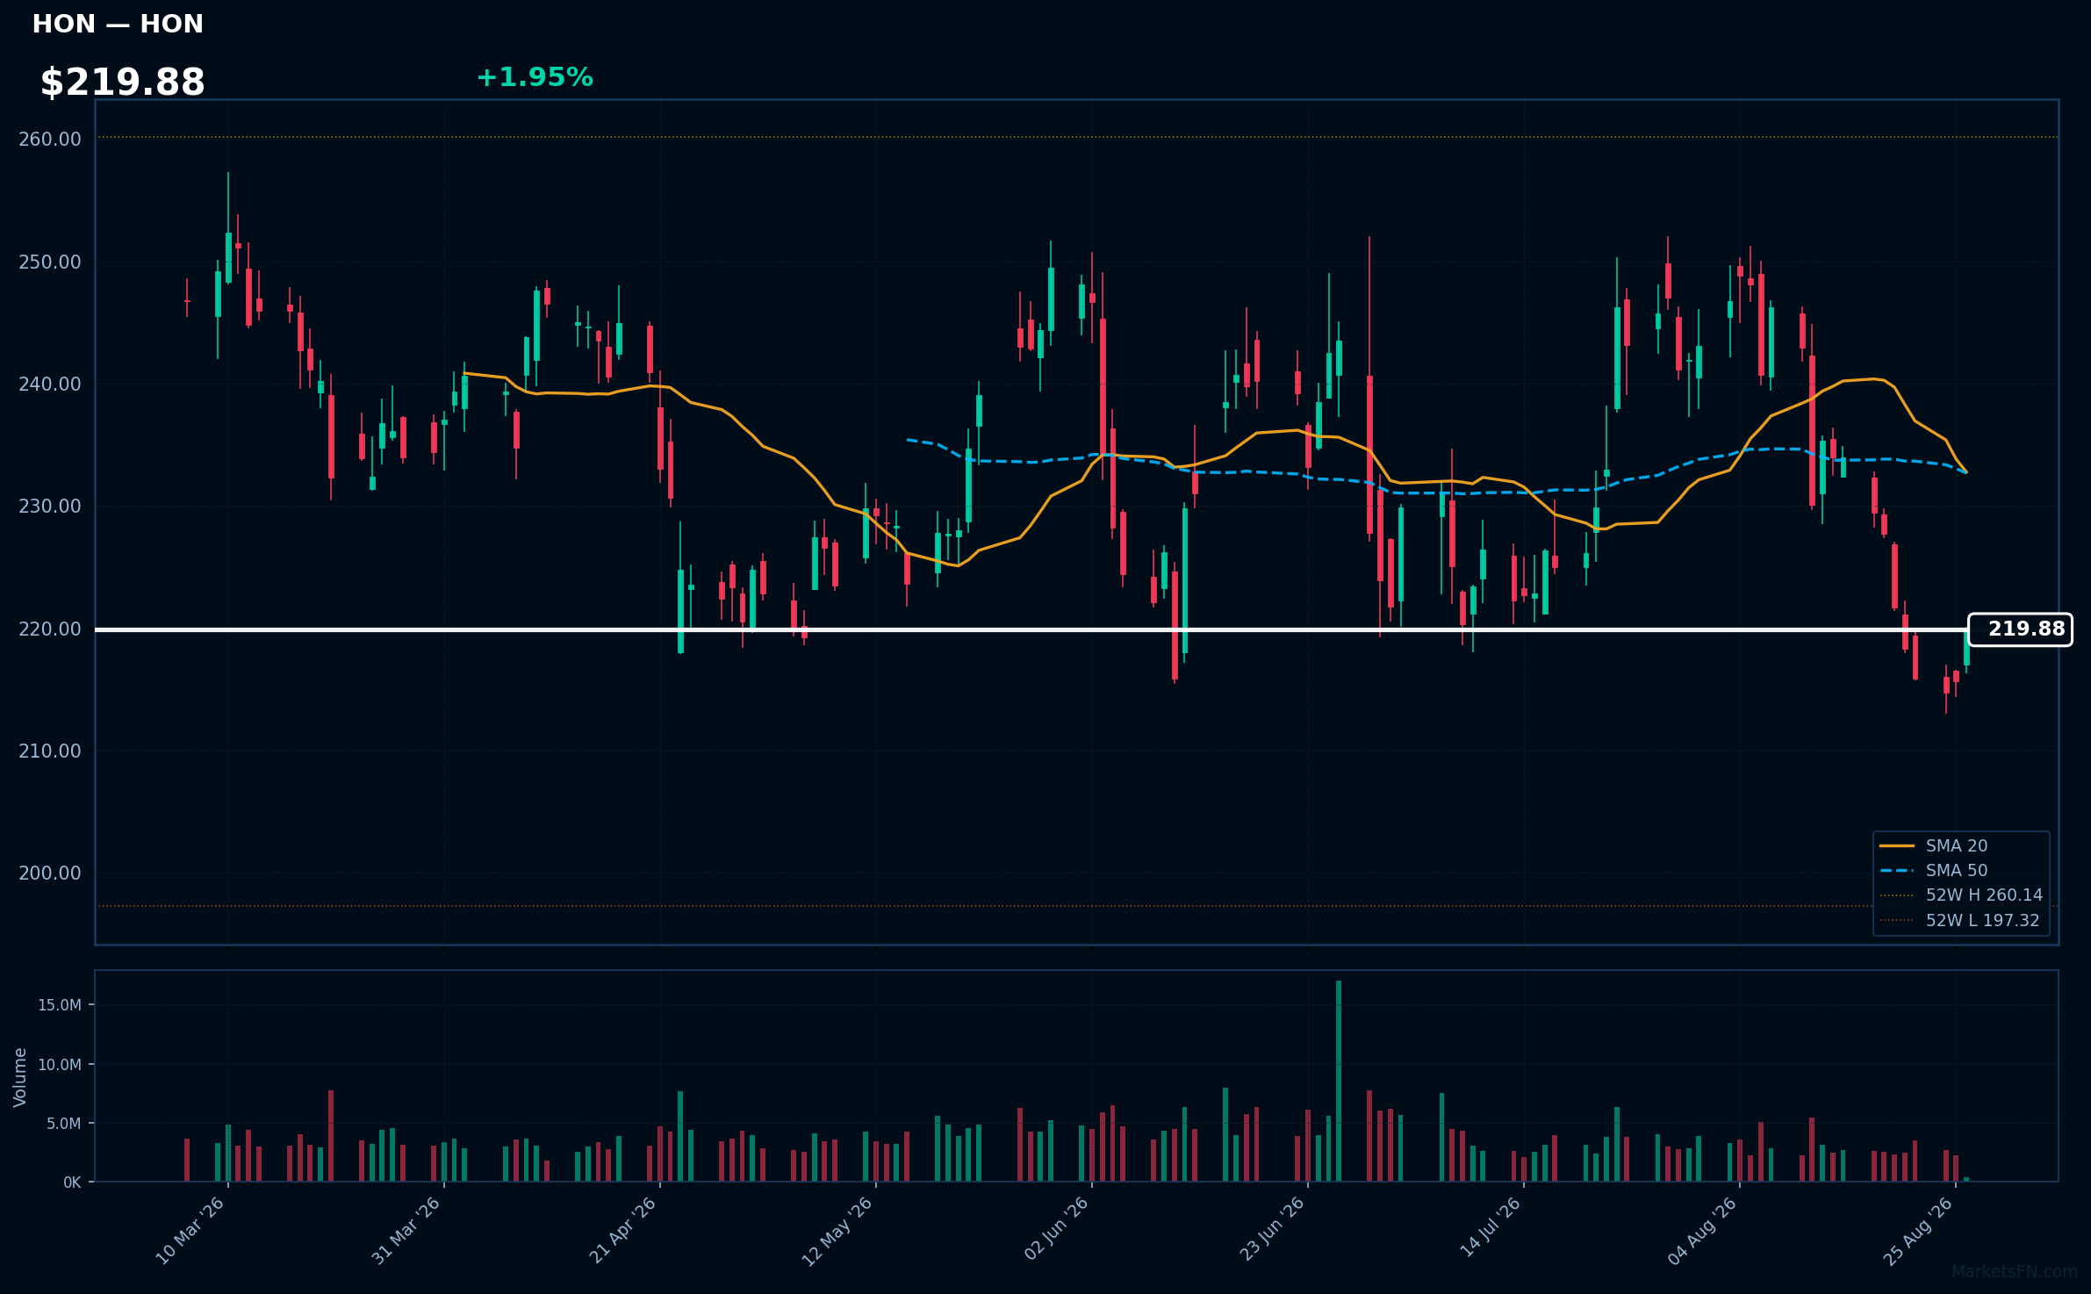Click the SMA 20 legend entry
Viewport: 2091px width, 1294px height.
tap(1934, 845)
